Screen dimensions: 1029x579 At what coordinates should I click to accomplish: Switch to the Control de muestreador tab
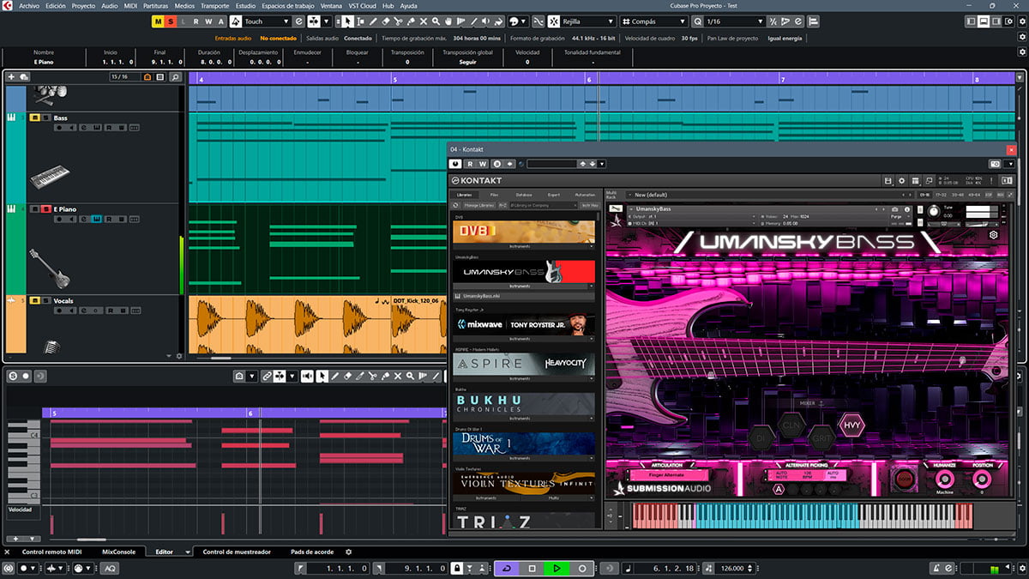point(237,552)
